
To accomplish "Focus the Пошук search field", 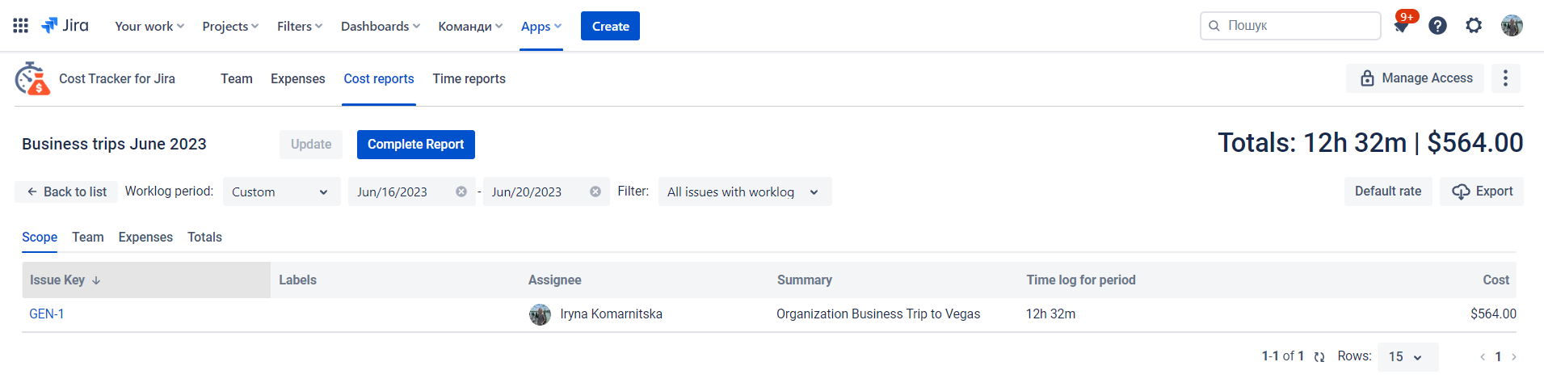I will point(1290,26).
